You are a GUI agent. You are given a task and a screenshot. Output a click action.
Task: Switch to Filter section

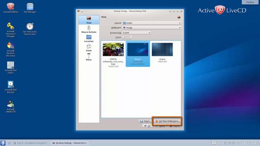(x=89, y=57)
